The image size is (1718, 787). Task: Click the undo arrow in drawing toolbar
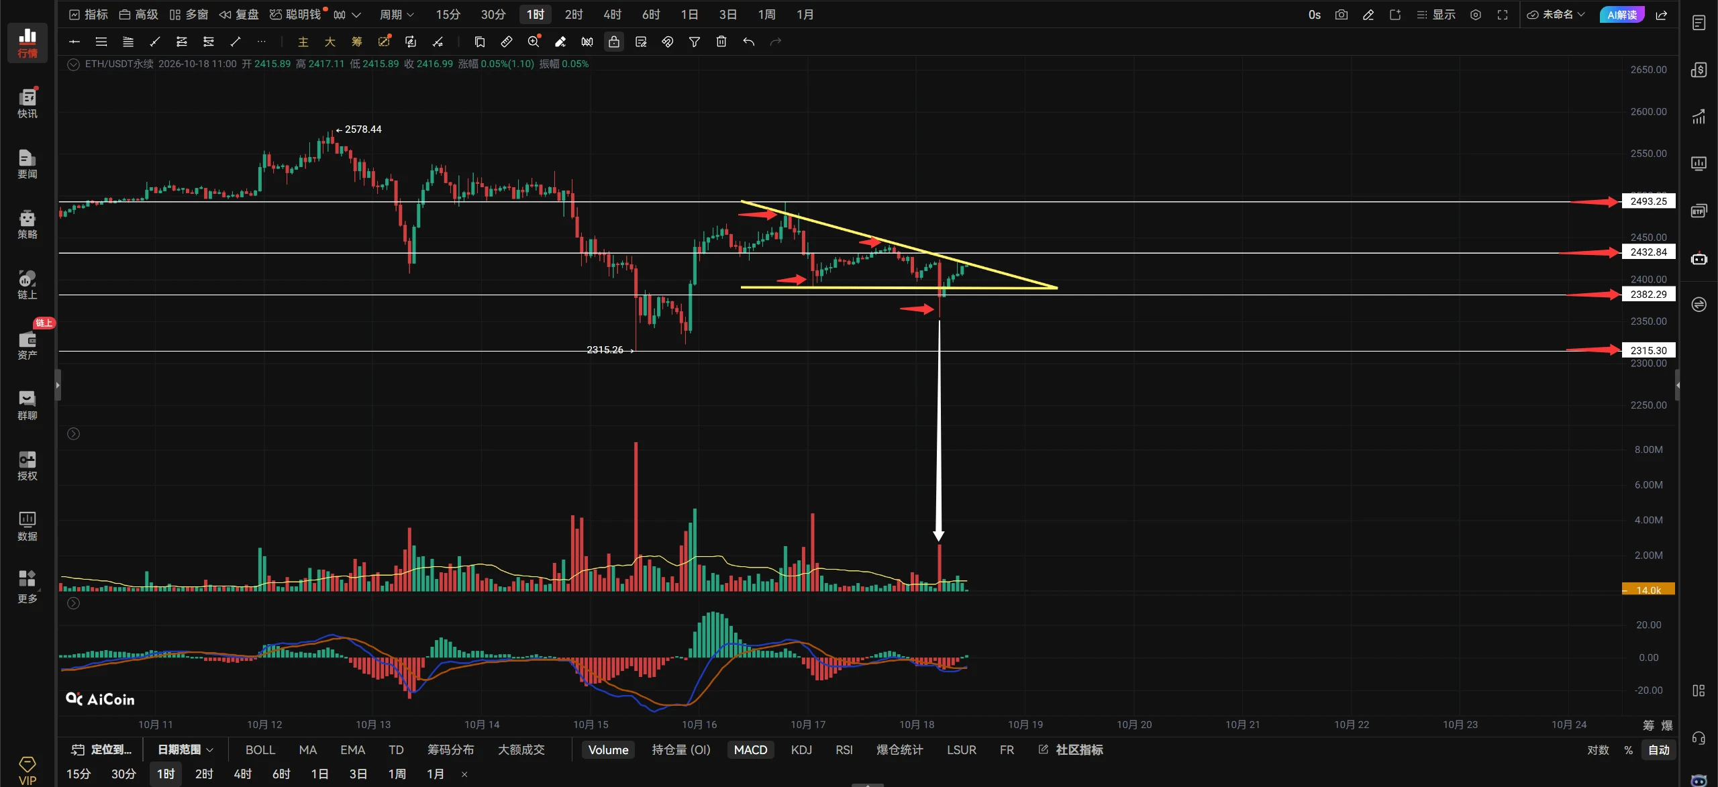pos(748,42)
